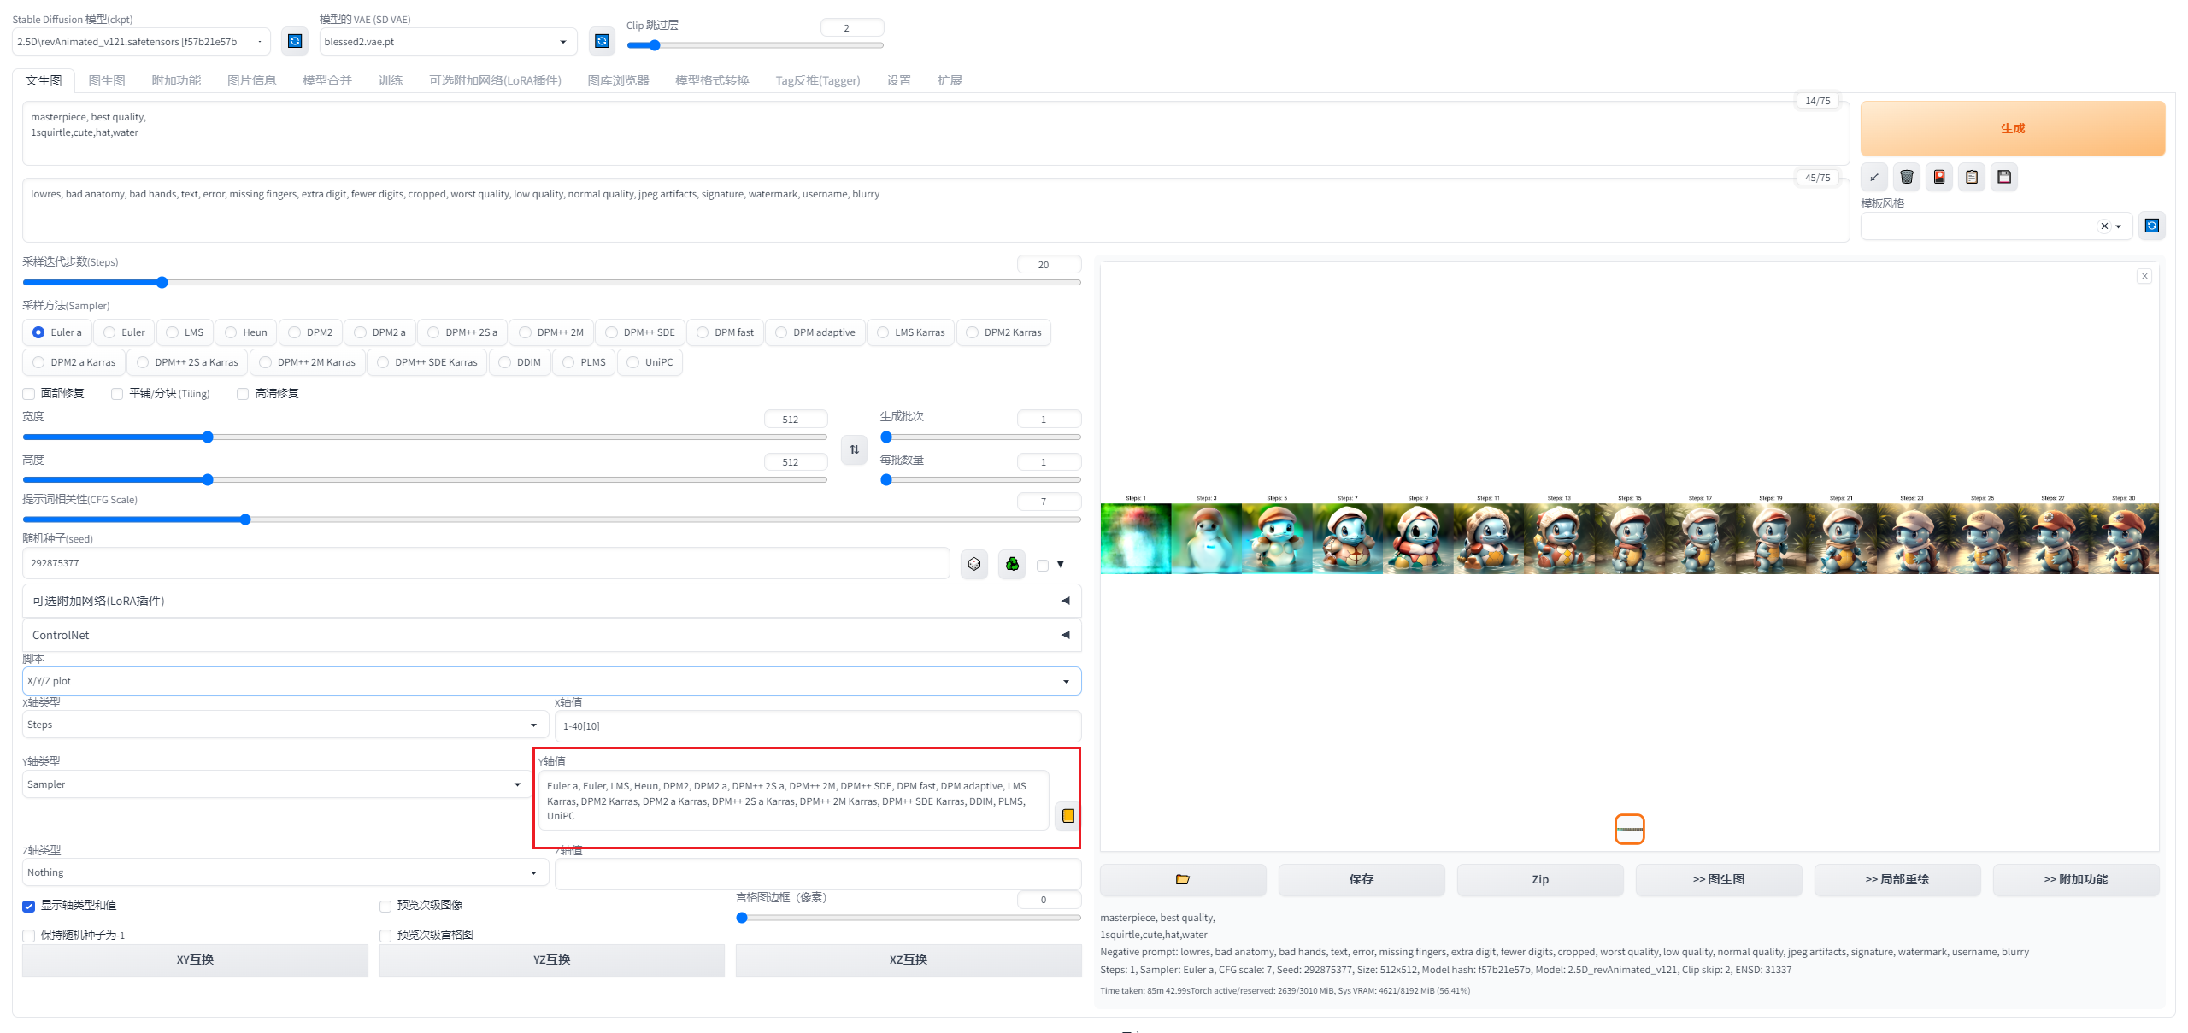
Task: Refresh the Stable Diffusion checkpoint list
Action: click(295, 41)
